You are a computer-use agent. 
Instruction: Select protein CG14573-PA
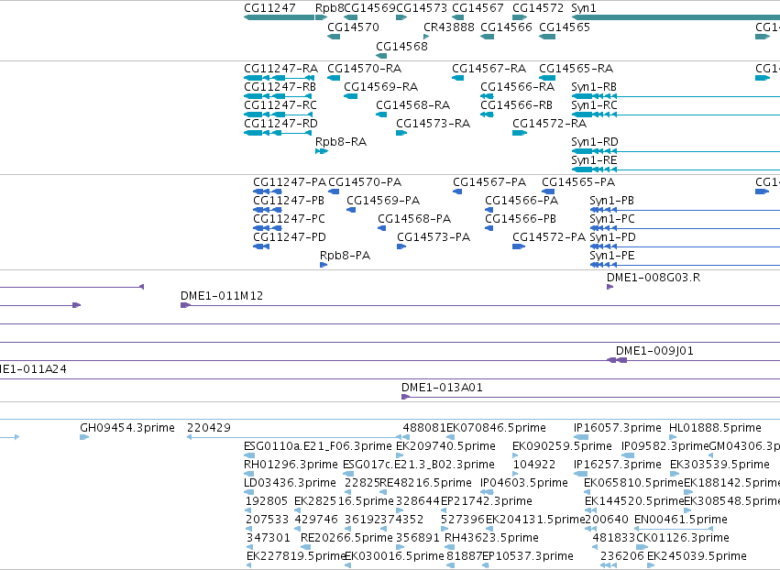[434, 237]
